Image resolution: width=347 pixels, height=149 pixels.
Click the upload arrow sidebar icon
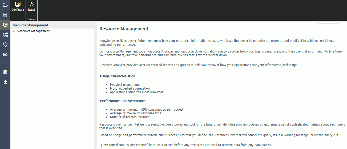pyautogui.click(x=5, y=82)
